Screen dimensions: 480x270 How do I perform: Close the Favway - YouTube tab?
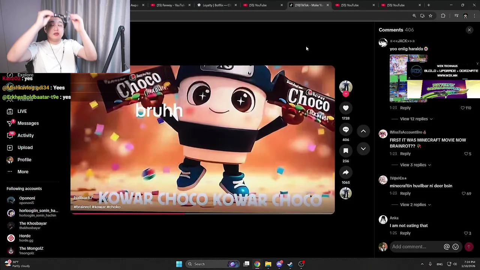click(190, 5)
